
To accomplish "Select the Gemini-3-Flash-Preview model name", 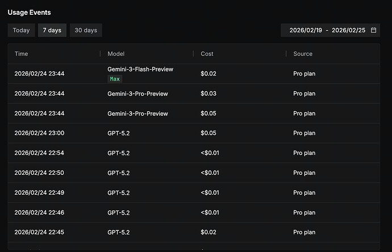I will (x=140, y=69).
